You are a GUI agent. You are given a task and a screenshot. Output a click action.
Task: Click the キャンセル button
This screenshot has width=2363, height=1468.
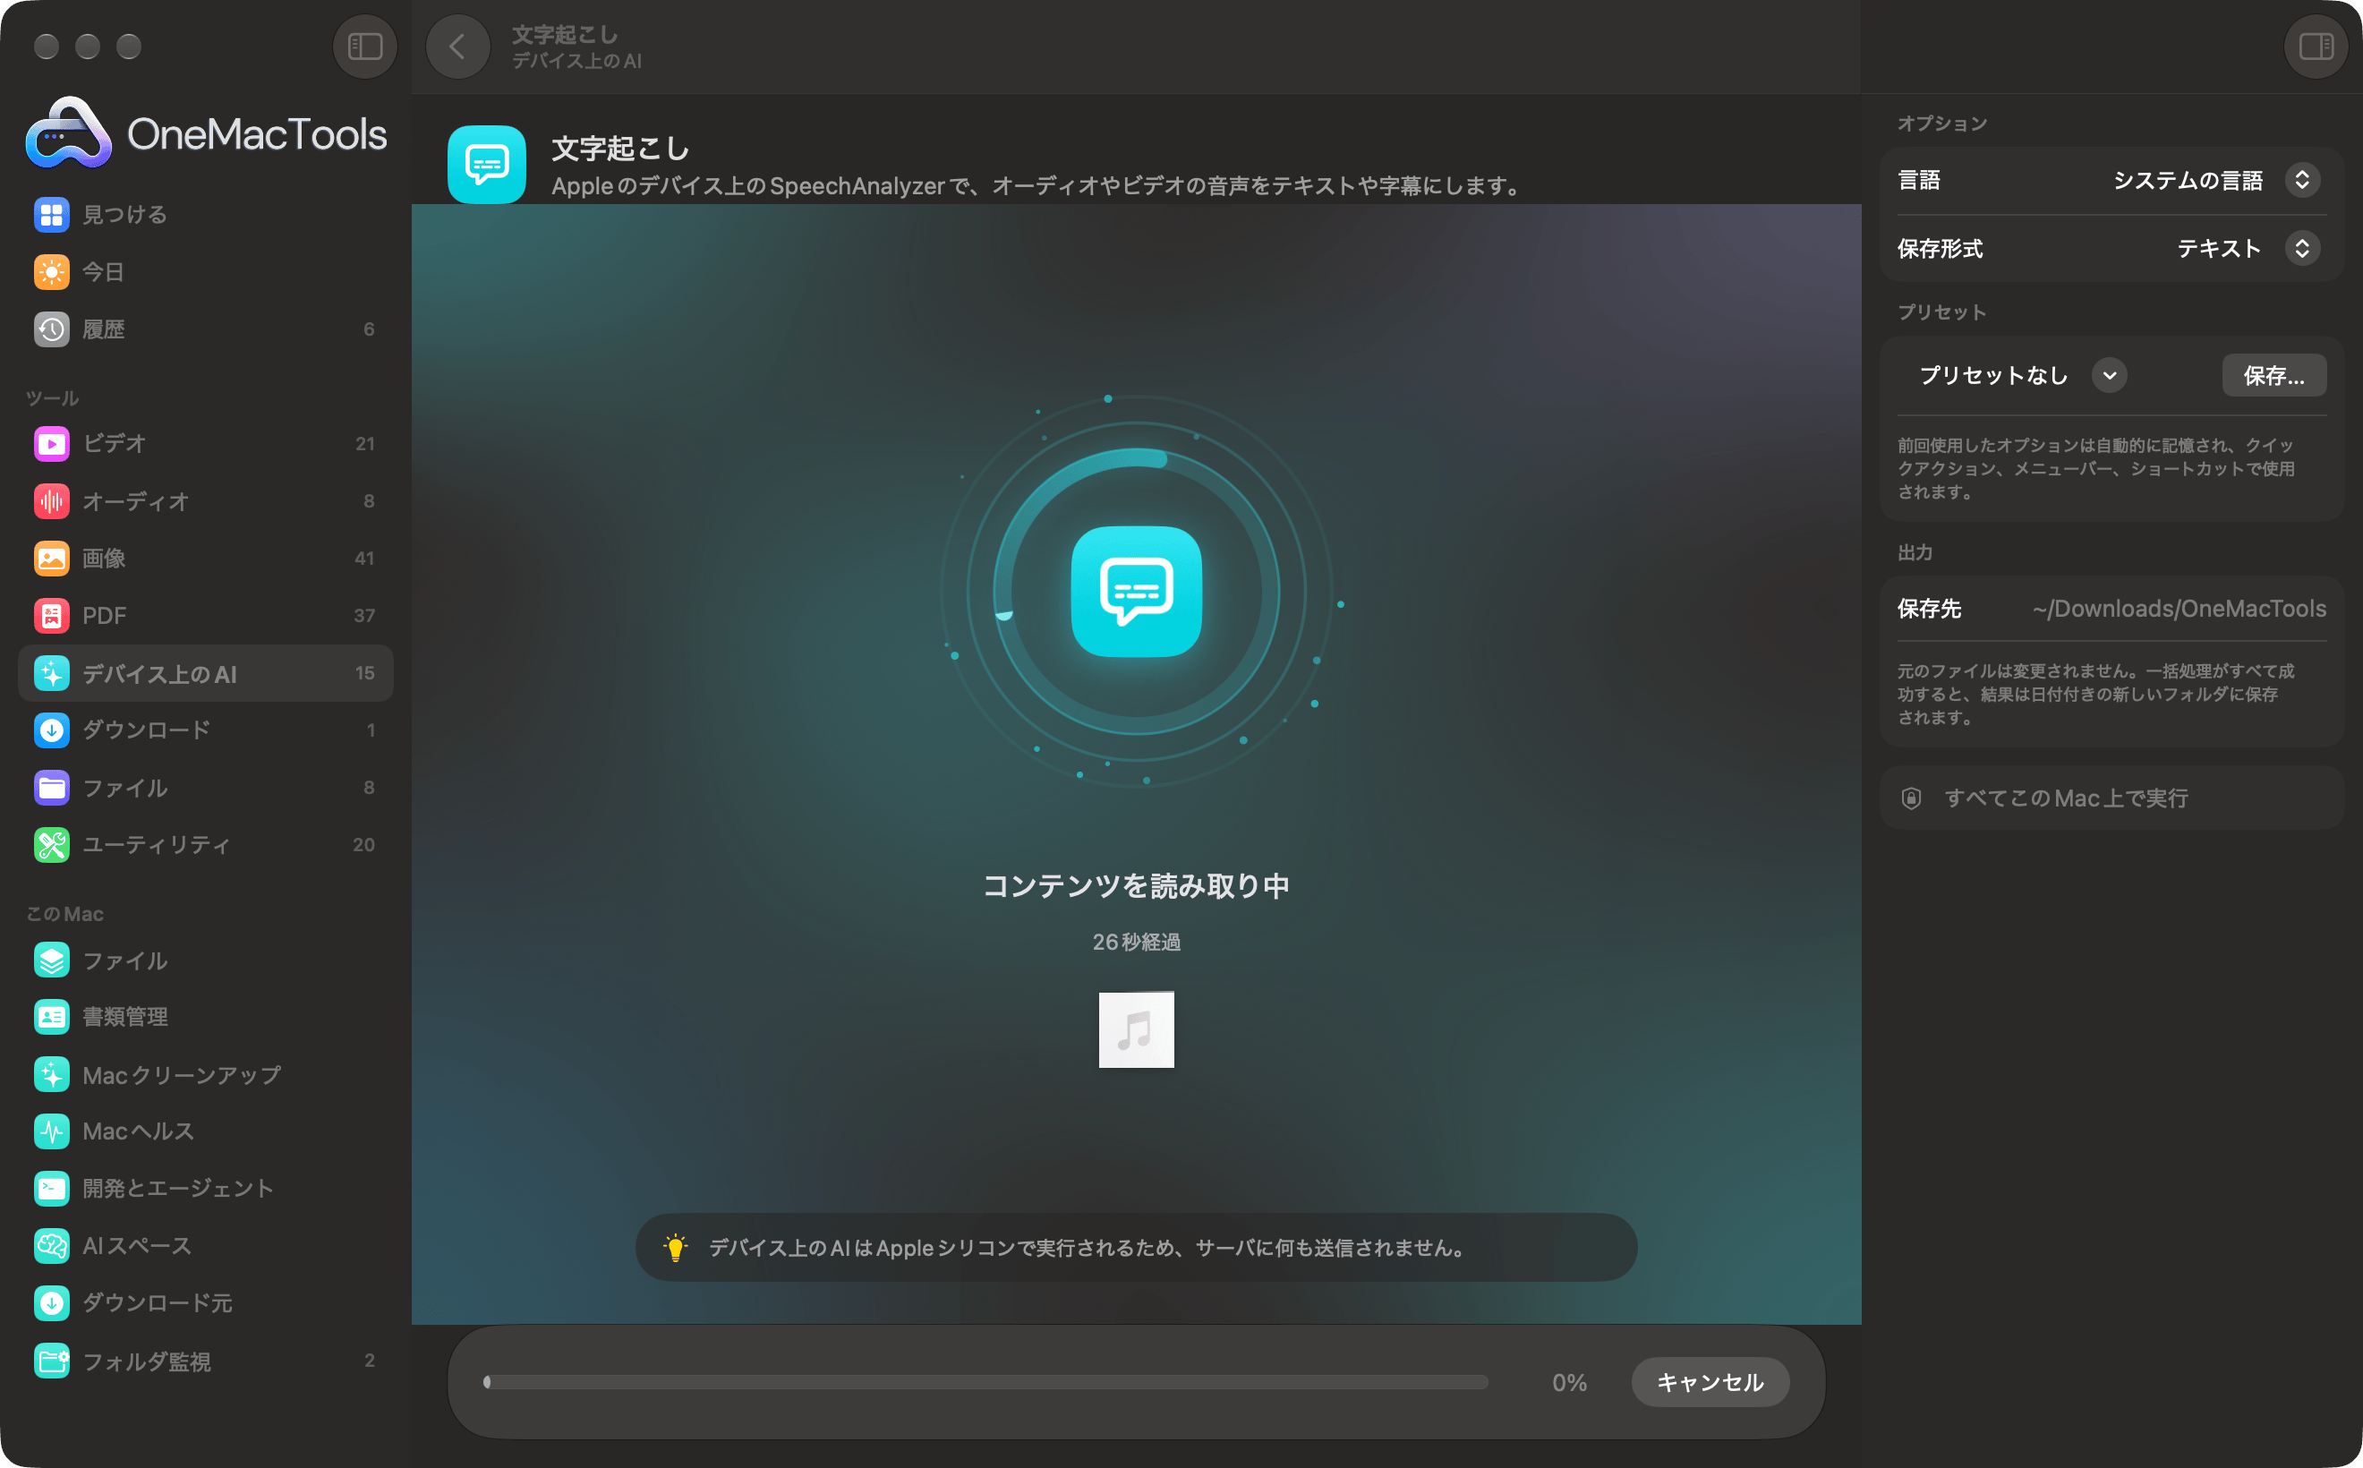pos(1710,1381)
